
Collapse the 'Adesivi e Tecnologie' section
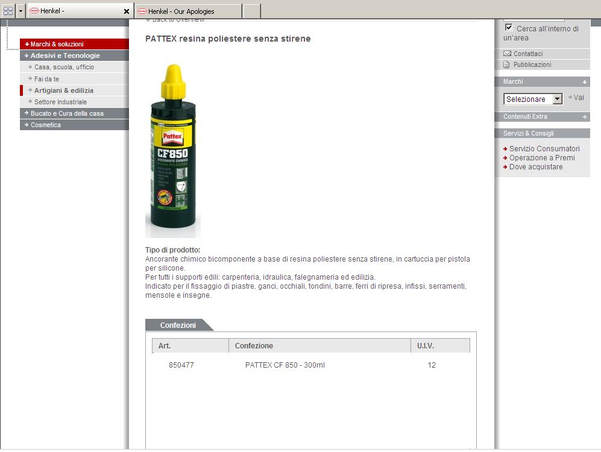click(x=74, y=55)
